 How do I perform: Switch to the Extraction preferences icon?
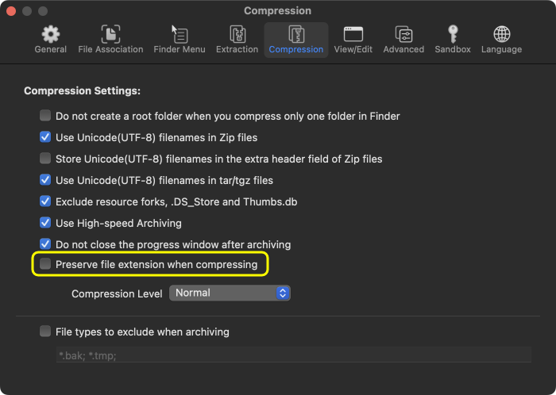coord(237,34)
